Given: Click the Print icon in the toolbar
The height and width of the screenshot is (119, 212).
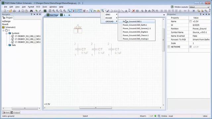Looking at the screenshot, I should point(14,11).
